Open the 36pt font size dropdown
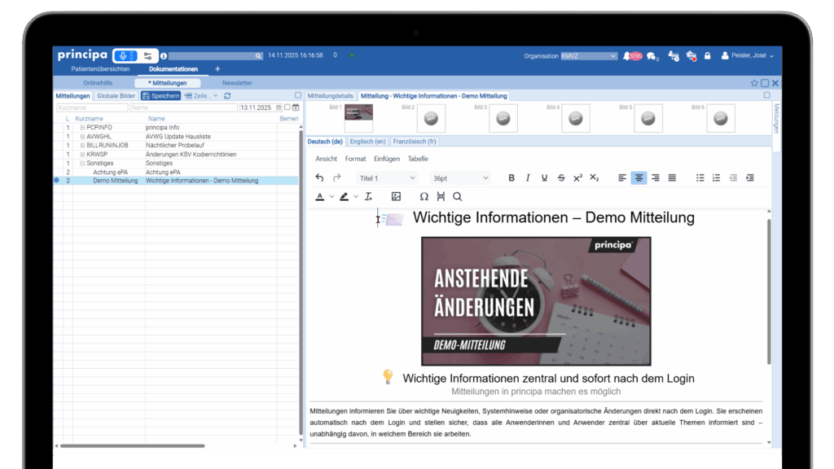The image size is (834, 469). tap(459, 178)
